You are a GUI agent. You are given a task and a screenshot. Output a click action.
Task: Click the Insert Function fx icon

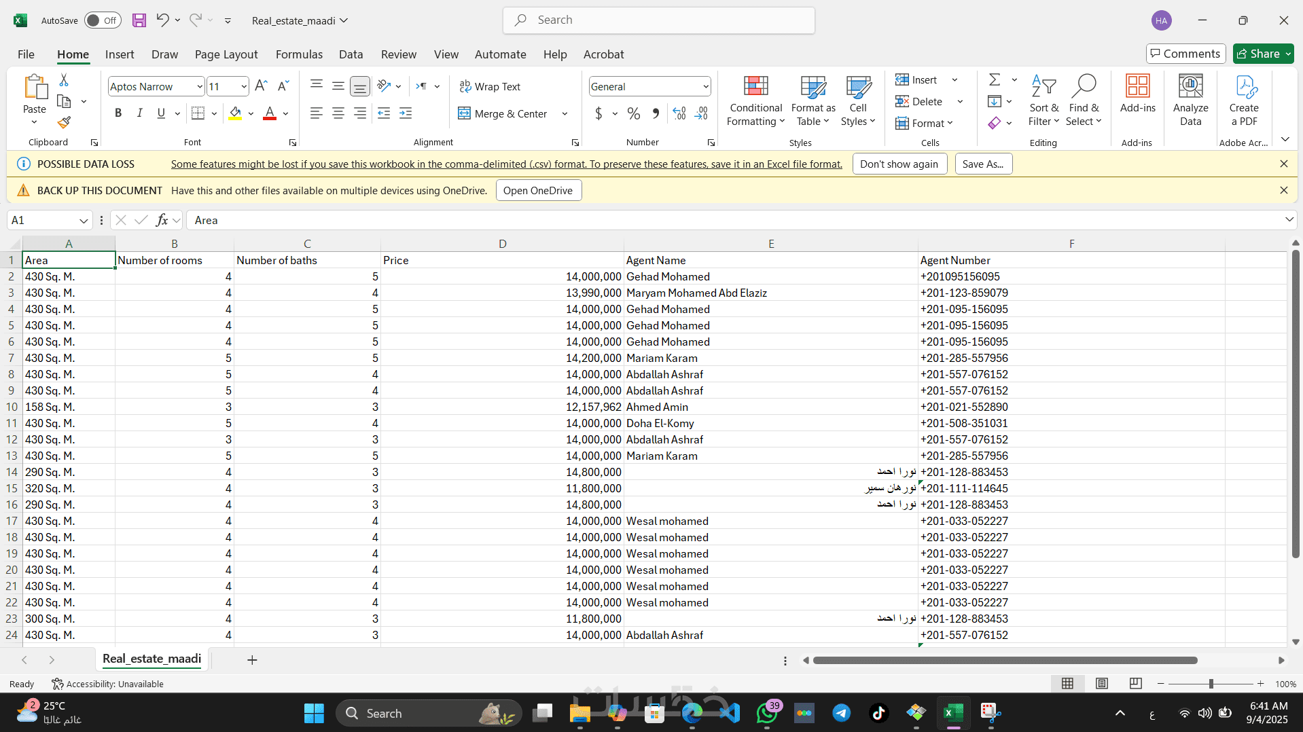click(162, 220)
